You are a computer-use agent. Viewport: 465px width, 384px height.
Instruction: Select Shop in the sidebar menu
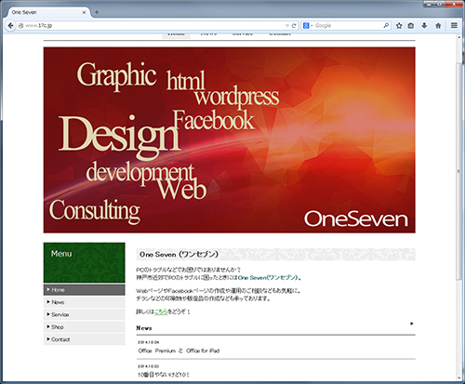(x=84, y=327)
